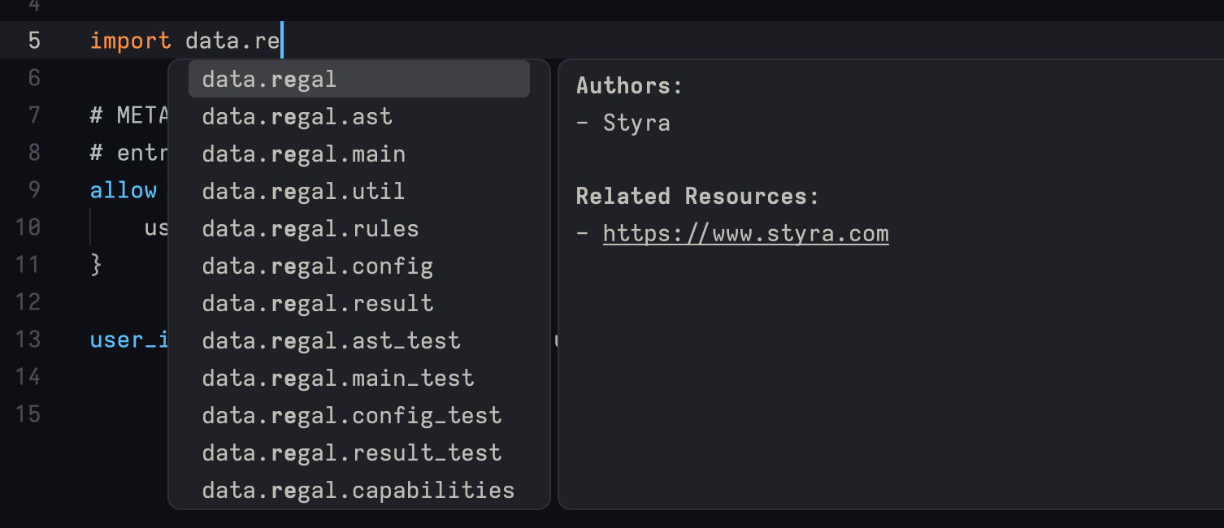
Task: Select line number 9 in the gutter
Action: [33, 189]
